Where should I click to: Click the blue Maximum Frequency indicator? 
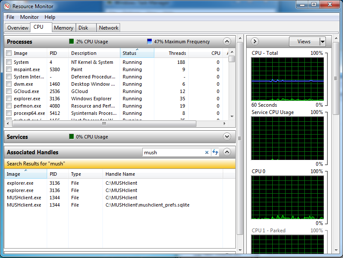(149, 41)
